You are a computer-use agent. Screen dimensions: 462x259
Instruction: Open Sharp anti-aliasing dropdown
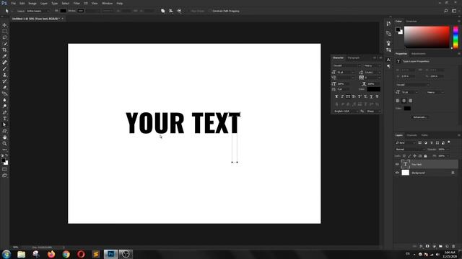373,112
